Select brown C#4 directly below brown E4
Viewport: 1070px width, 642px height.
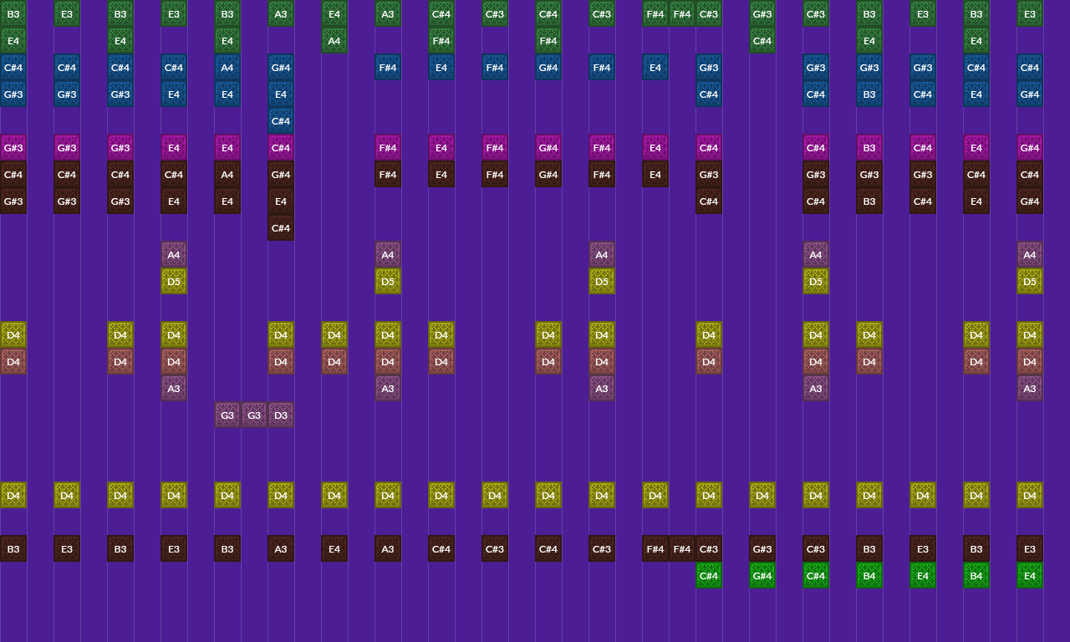[x=281, y=228]
